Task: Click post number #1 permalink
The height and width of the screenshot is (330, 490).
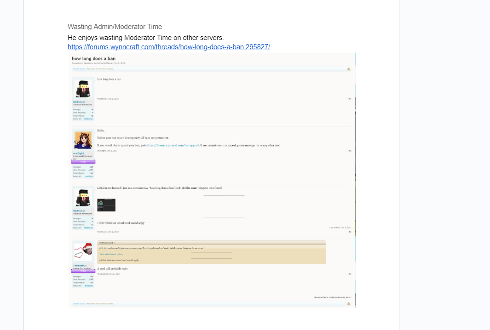Action: (350, 99)
